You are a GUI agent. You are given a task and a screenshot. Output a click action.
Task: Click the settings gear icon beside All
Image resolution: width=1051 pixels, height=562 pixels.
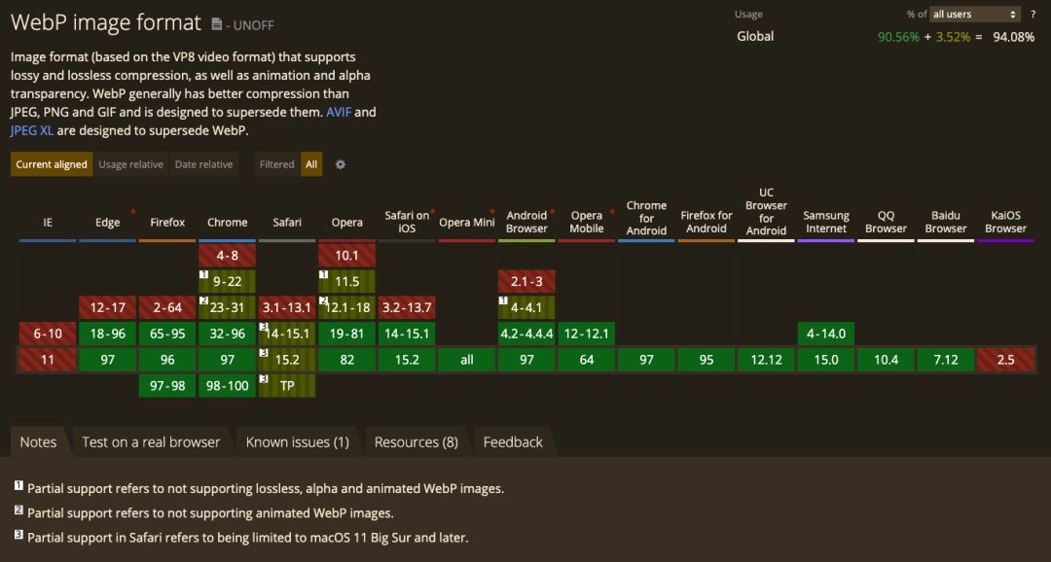pyautogui.click(x=341, y=164)
